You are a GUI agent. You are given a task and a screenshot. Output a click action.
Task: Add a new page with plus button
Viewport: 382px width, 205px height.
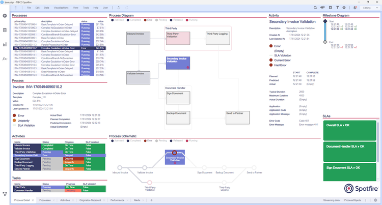click(x=151, y=200)
